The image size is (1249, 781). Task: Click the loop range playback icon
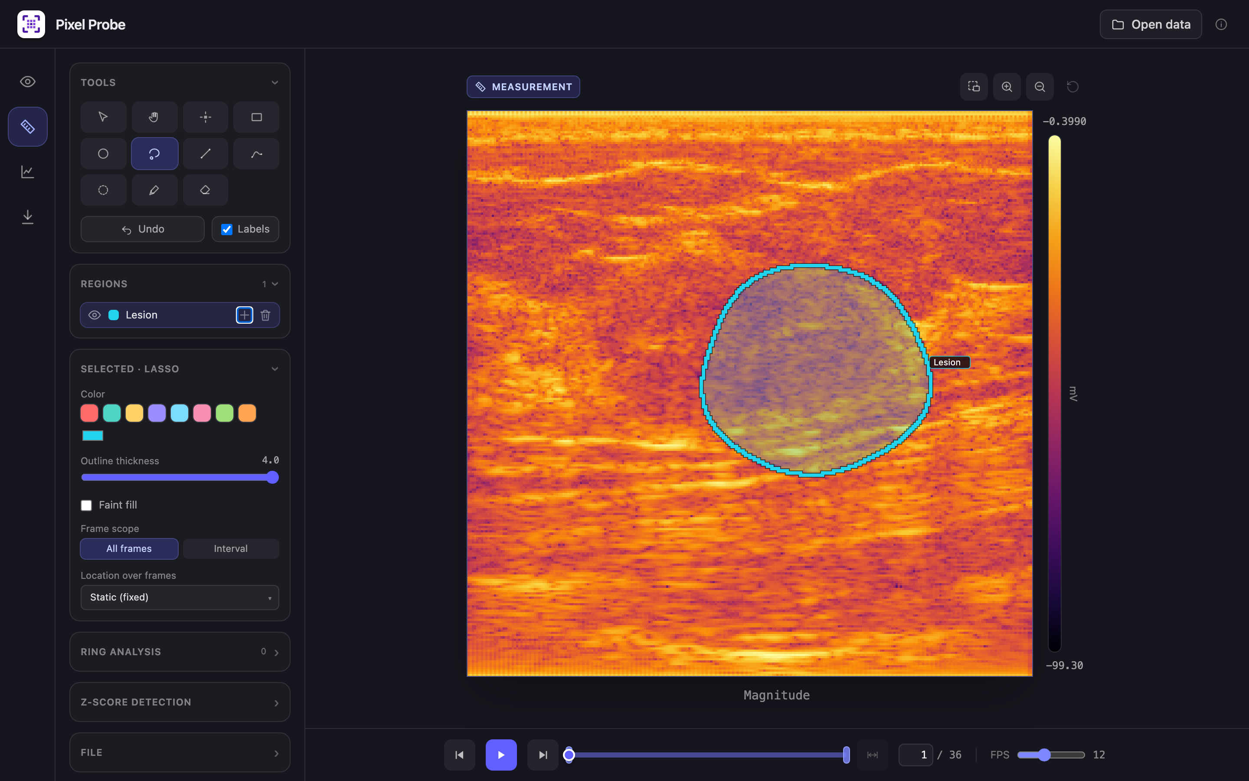click(x=872, y=755)
